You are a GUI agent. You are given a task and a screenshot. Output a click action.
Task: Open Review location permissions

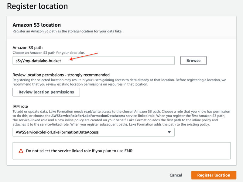pos(46,92)
